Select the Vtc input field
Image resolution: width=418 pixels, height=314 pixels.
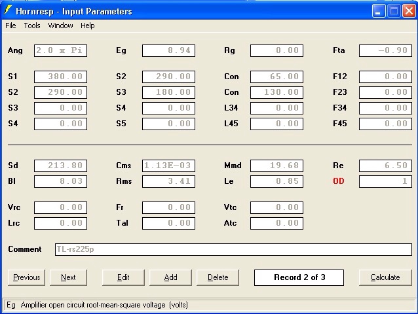(276, 207)
